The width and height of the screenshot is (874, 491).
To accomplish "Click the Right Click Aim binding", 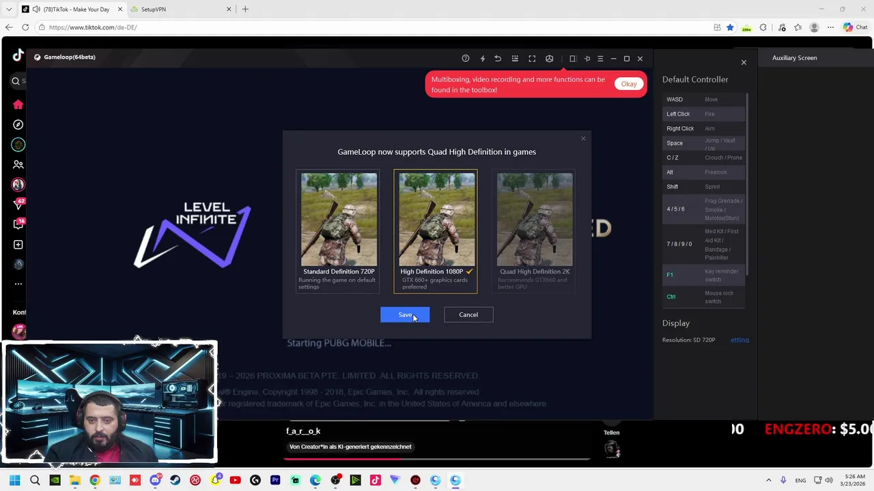I will 703,128.
